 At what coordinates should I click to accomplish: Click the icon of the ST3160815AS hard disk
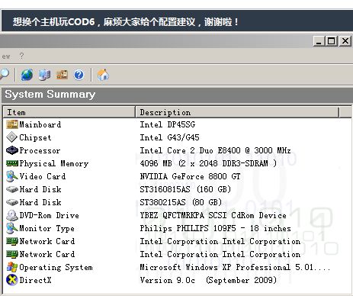12,189
